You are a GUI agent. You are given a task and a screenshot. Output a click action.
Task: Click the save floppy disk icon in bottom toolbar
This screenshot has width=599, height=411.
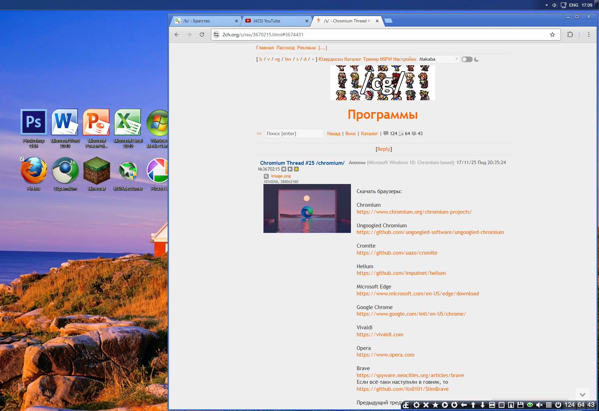(520, 405)
